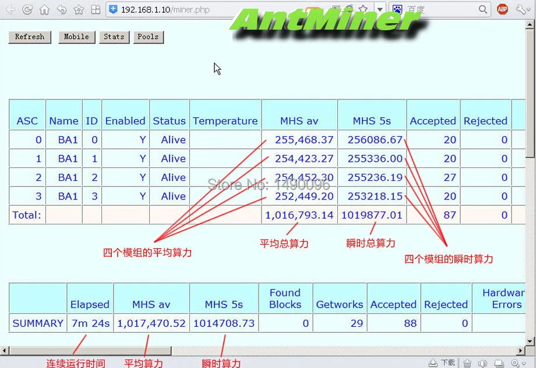Screen dimensions: 536x368
Task: Click the summary Accepted value 88
Action: coord(410,323)
